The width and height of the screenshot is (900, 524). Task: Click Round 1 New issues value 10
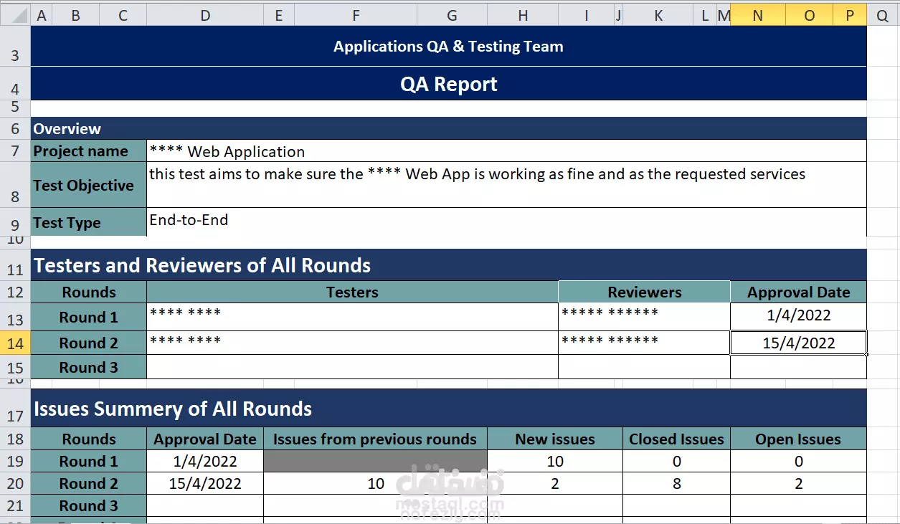(x=555, y=461)
